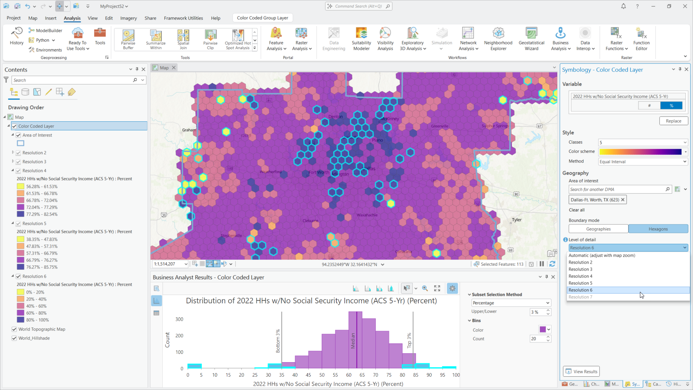Run the Pairwise Clip tool
This screenshot has height=390, width=693.
point(210,39)
